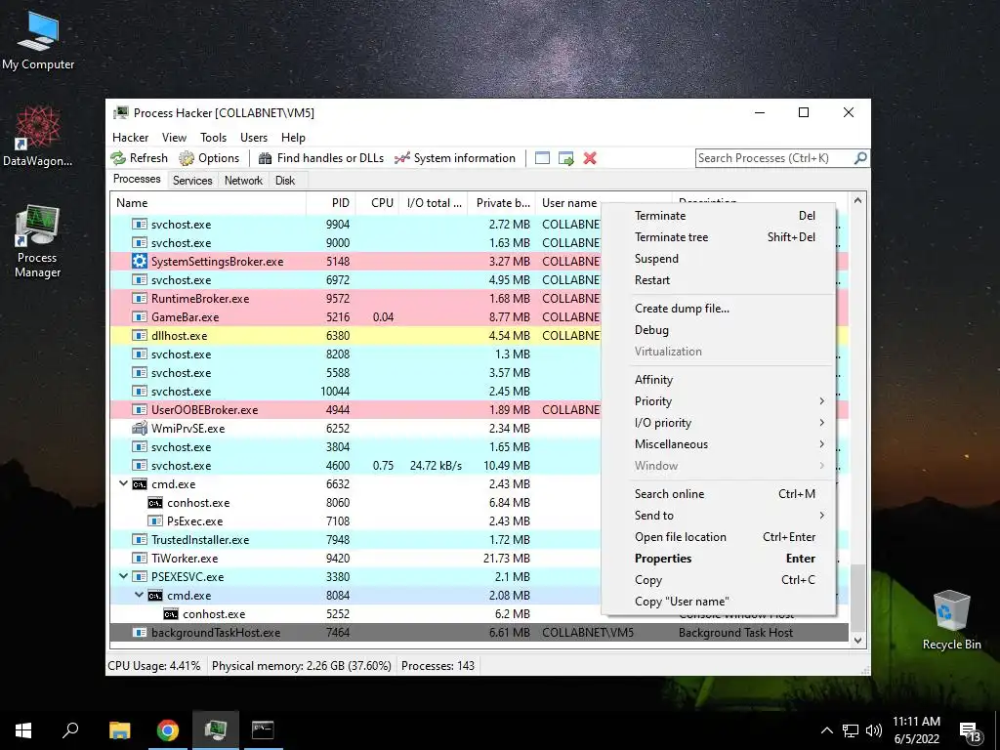Screen dimensions: 1000x750
Task: Collapse the PSEXESVC.exe tree node
Action: click(124, 576)
